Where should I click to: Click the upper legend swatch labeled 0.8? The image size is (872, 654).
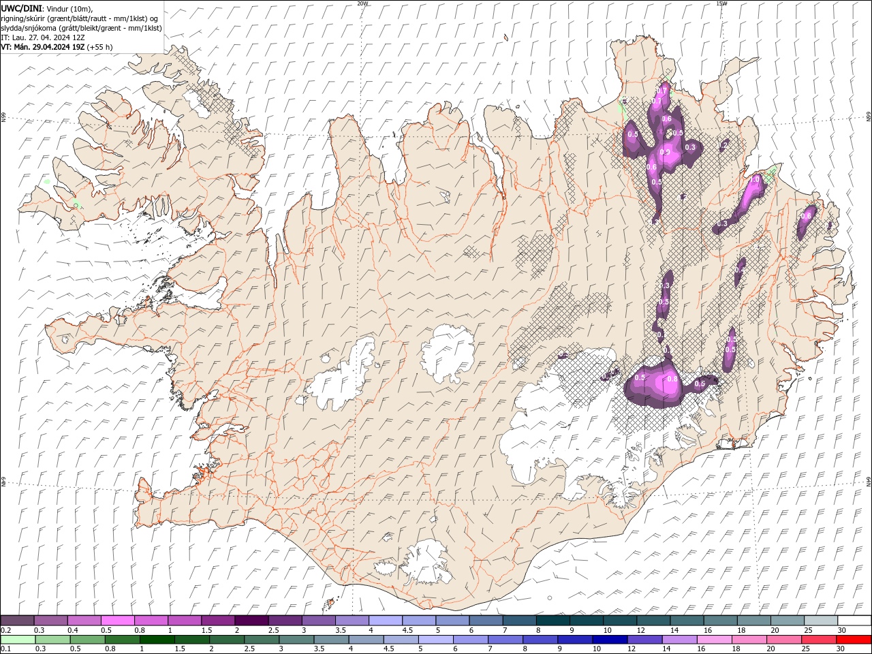coord(151,621)
